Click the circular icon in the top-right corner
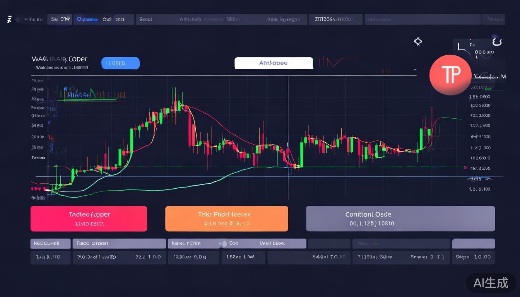Image resolution: width=520 pixels, height=297 pixels. coord(497,41)
